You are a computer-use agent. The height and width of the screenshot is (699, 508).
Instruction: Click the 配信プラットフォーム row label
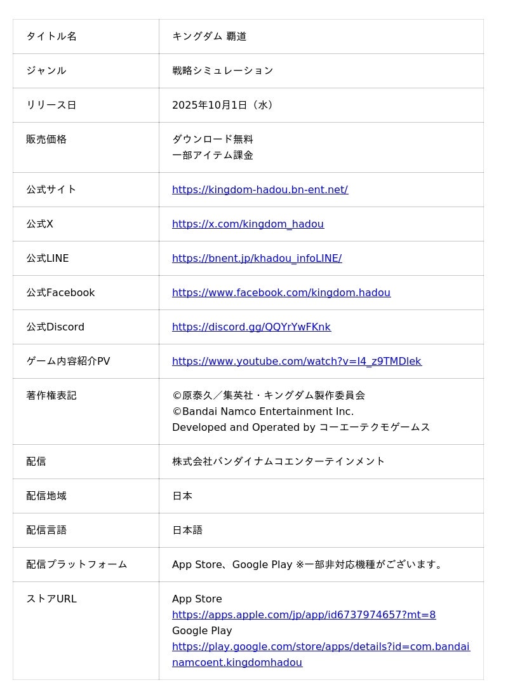click(76, 564)
